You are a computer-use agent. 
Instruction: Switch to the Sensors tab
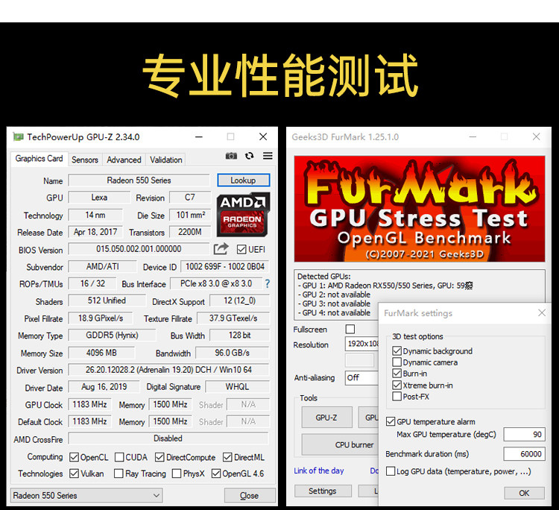(x=85, y=160)
